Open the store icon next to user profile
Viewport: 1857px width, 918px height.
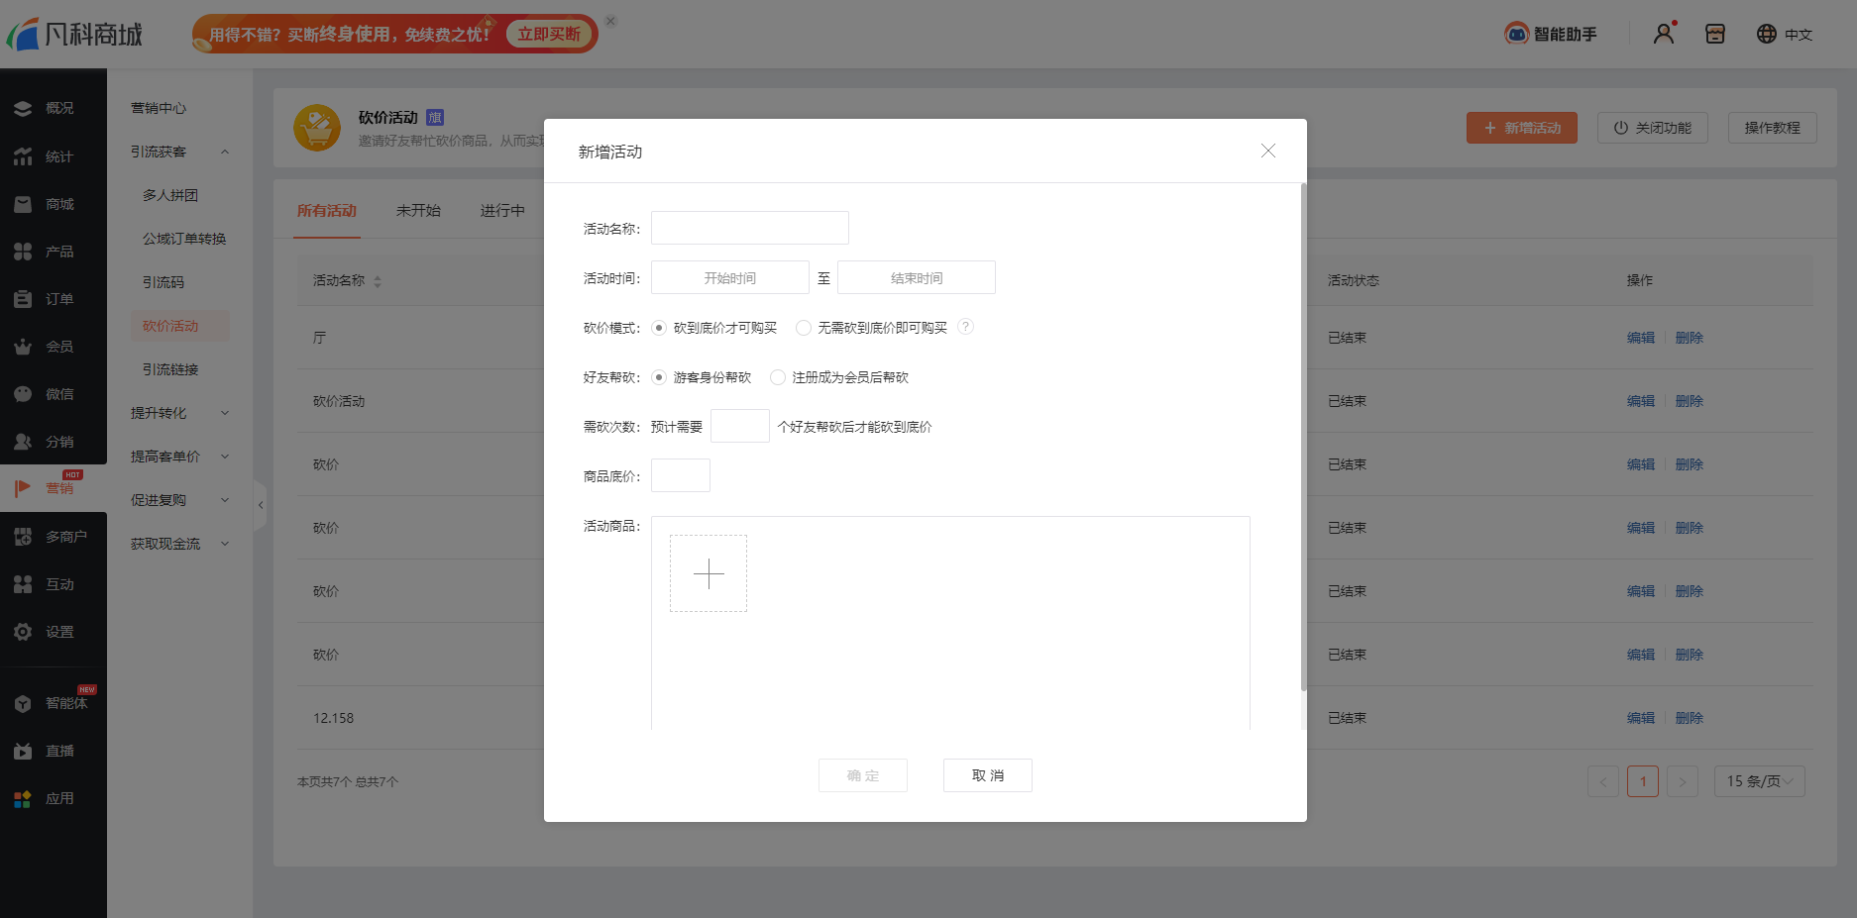coord(1714,34)
